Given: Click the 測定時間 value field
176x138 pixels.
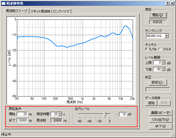Looking at the screenshot, I should [x=54, y=114].
